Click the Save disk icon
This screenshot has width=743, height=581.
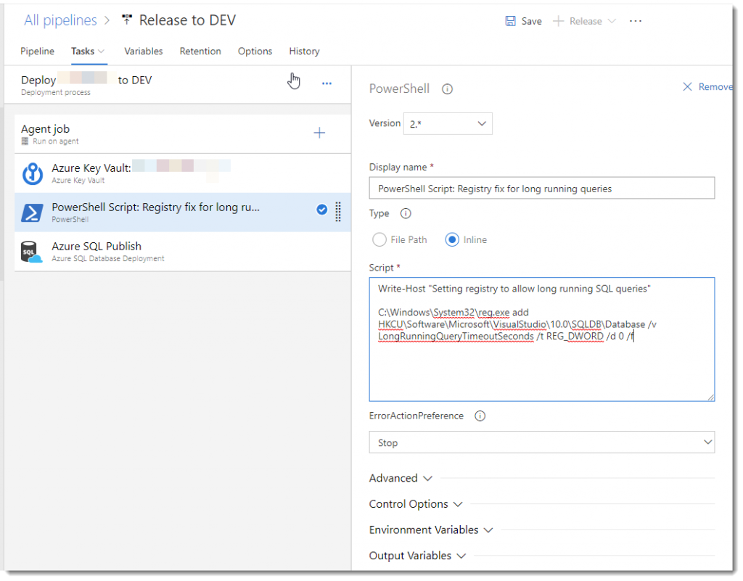[511, 21]
